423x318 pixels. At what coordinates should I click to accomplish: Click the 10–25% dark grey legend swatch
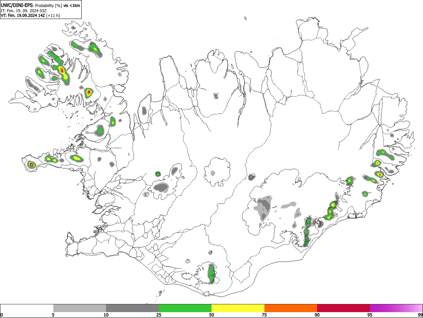tap(132, 308)
